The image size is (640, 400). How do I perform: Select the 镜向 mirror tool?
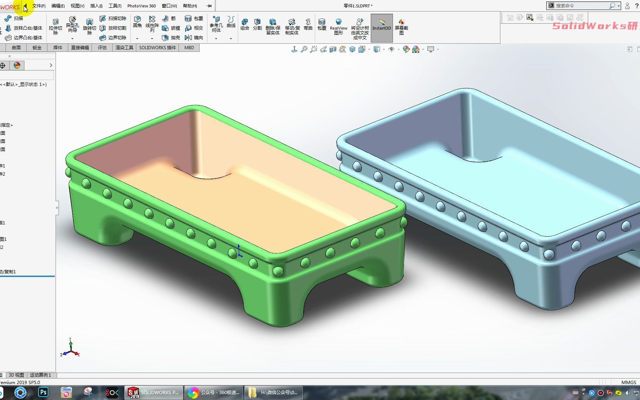pyautogui.click(x=194, y=37)
